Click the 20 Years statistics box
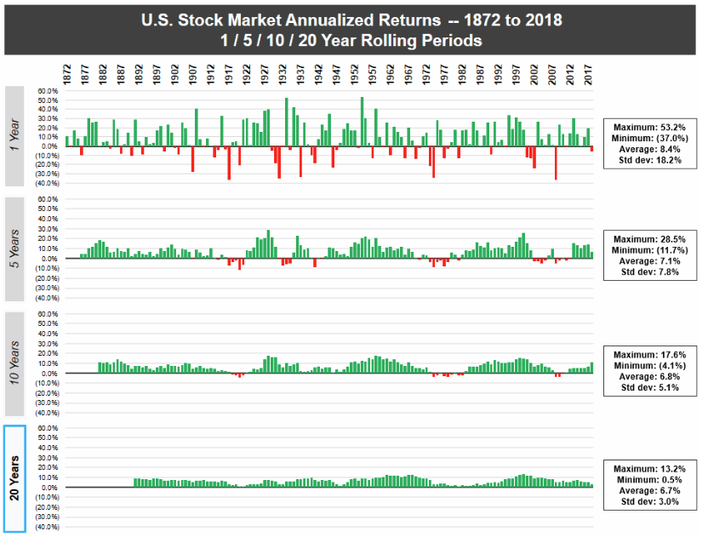This screenshot has height=537, width=708. click(649, 483)
